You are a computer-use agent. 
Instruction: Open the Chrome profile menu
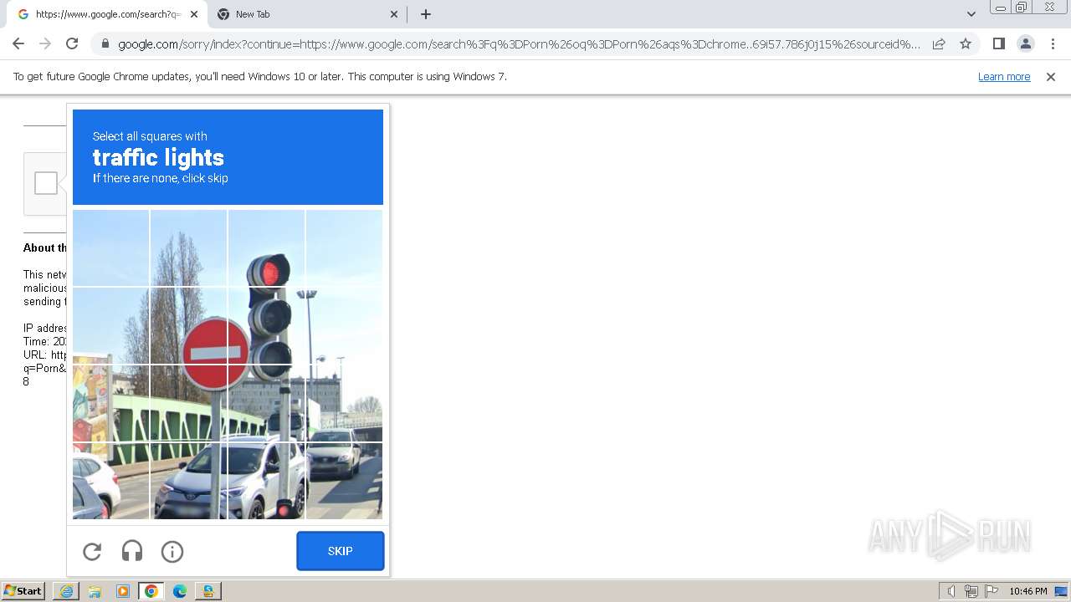1025,43
